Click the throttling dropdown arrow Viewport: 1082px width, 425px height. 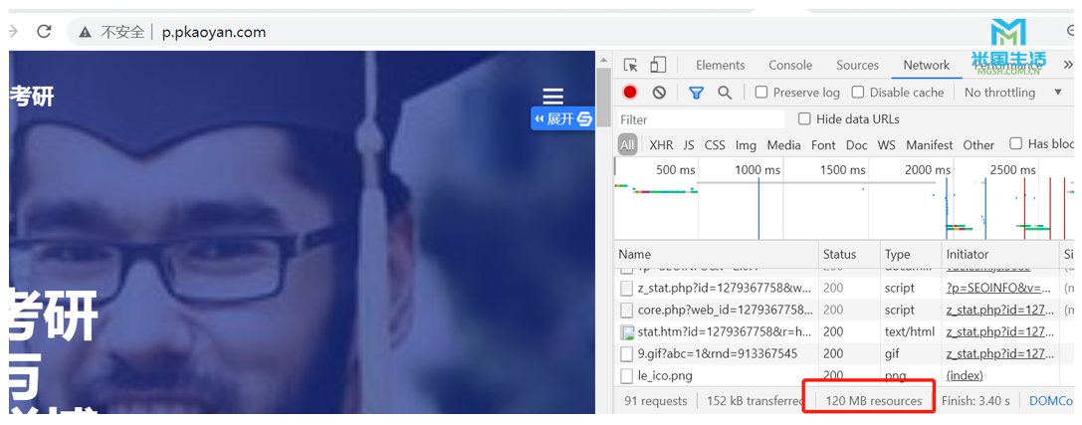[1058, 93]
